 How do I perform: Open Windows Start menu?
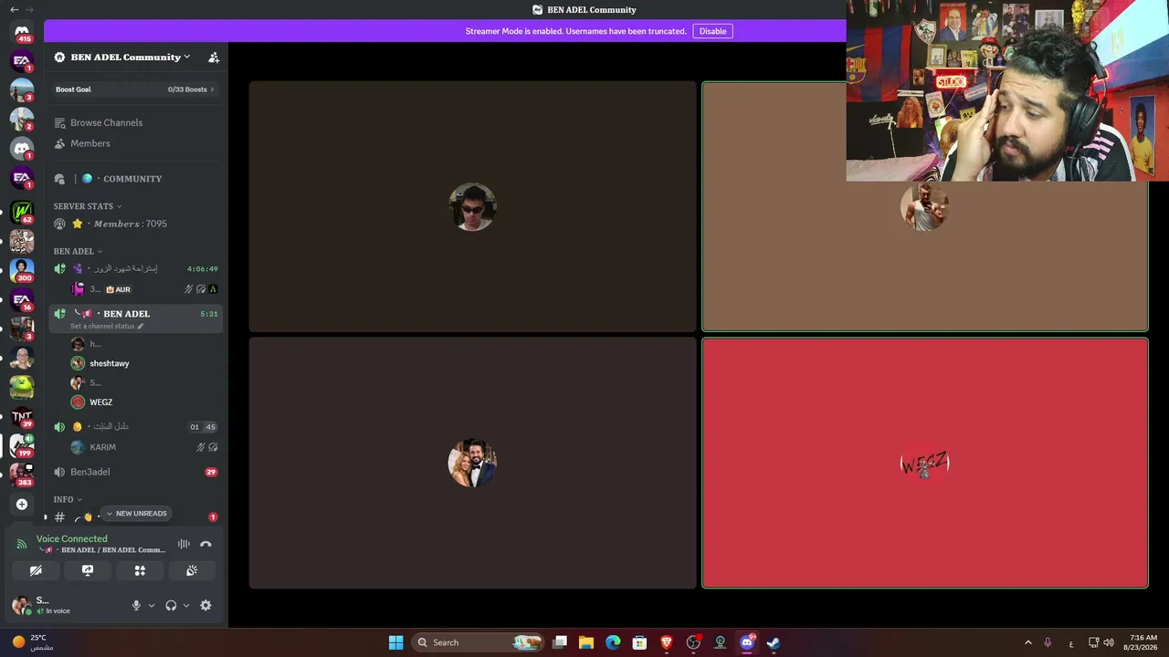tap(395, 642)
